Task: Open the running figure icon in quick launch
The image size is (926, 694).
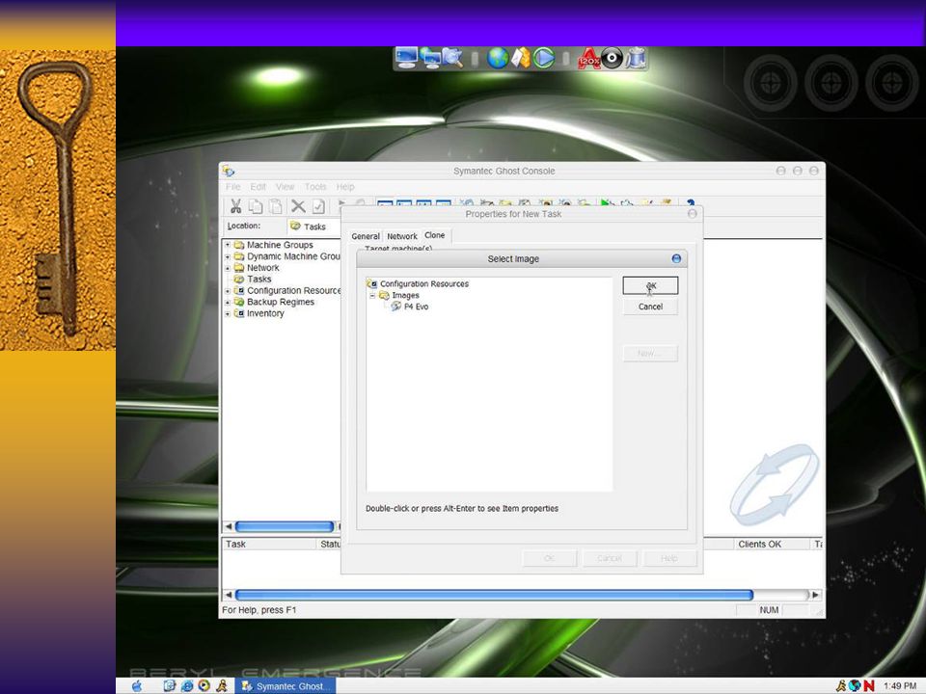Action: click(222, 685)
